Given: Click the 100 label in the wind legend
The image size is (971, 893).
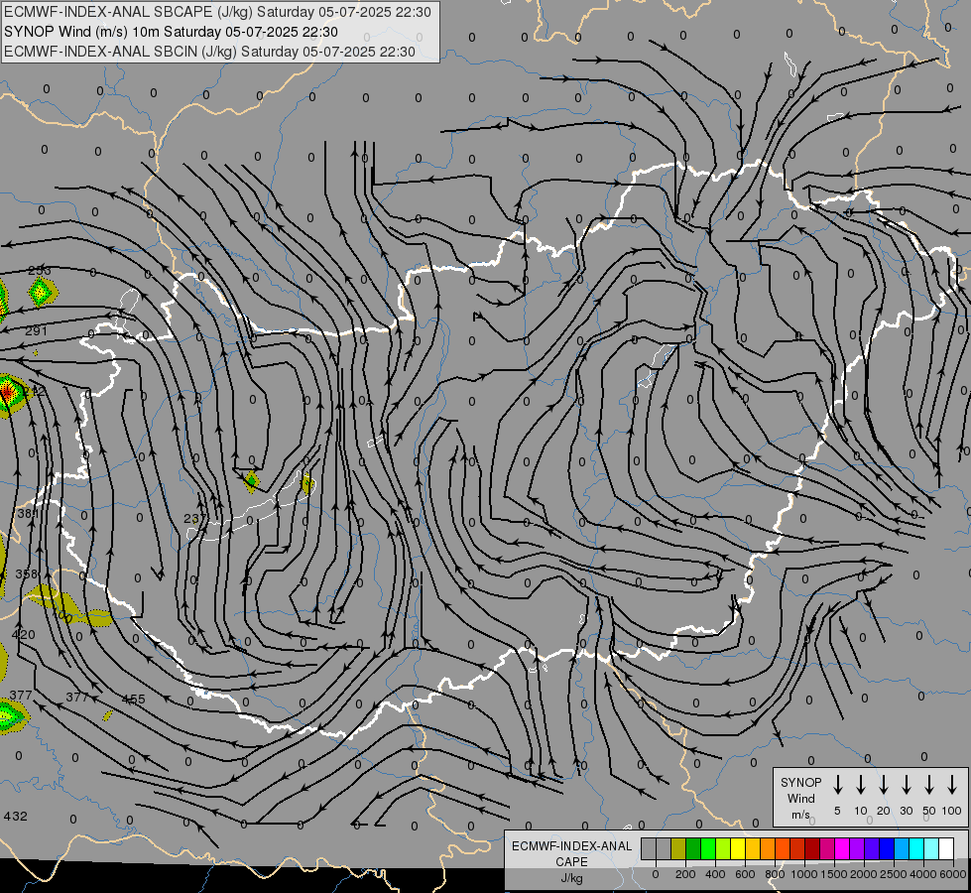Looking at the screenshot, I should tap(952, 811).
